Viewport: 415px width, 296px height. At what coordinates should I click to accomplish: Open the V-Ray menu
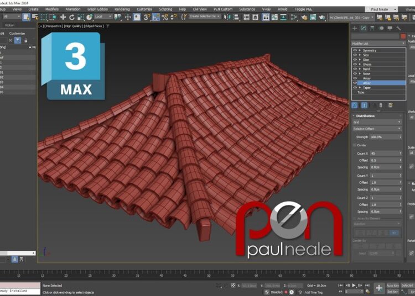pyautogui.click(x=266, y=9)
